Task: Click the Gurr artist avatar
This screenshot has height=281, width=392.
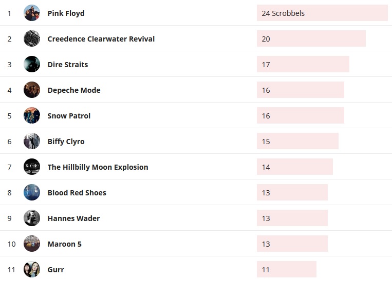Action: pyautogui.click(x=32, y=269)
